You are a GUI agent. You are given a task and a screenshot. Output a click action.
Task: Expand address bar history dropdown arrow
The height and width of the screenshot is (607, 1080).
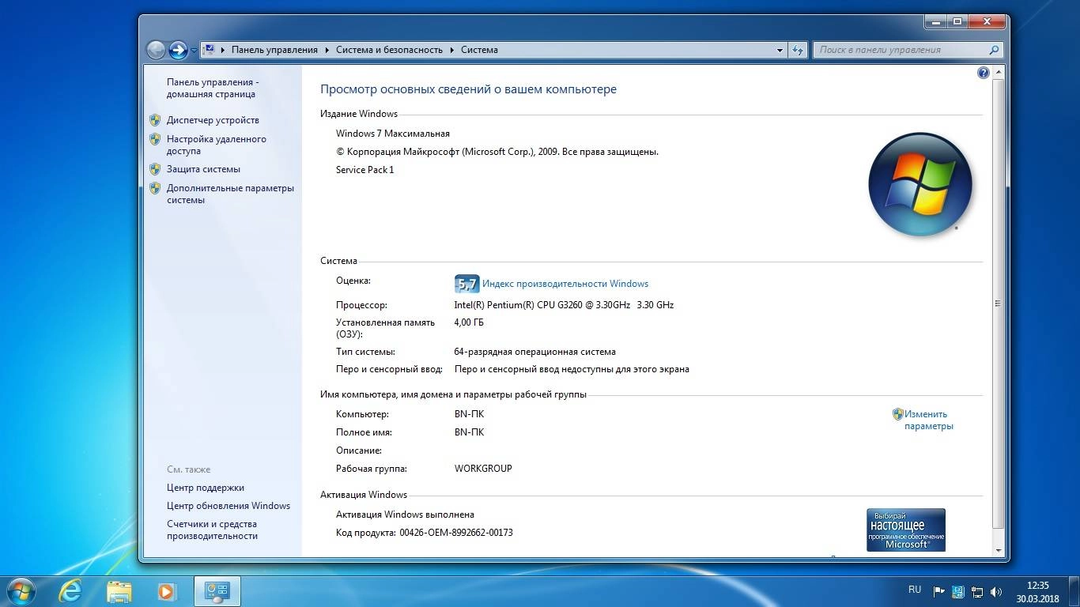click(x=780, y=50)
